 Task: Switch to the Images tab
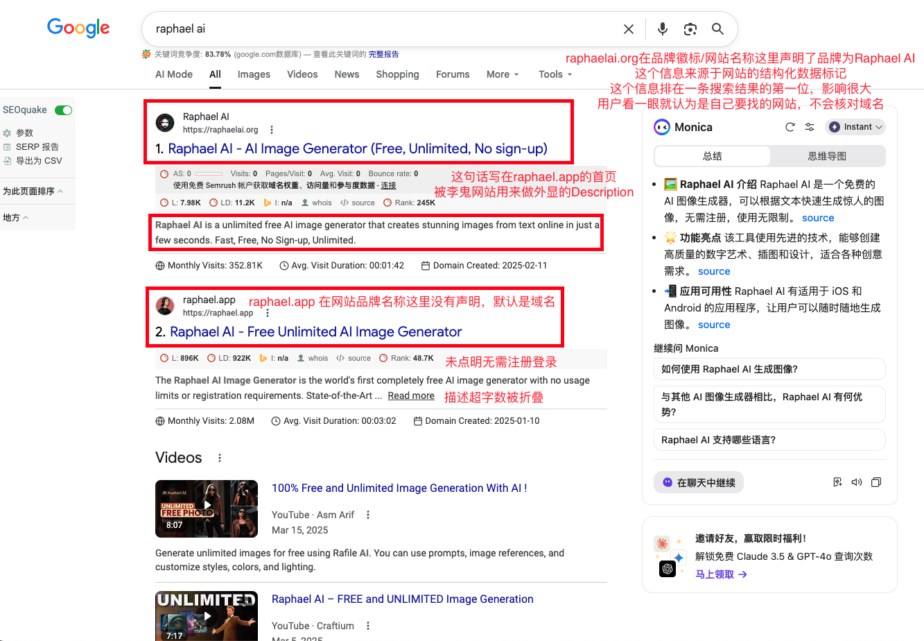click(x=254, y=74)
